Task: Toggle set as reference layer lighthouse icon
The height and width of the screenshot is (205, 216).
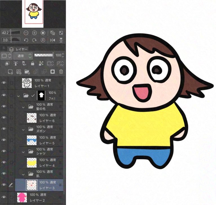Action: click(x=16, y=63)
